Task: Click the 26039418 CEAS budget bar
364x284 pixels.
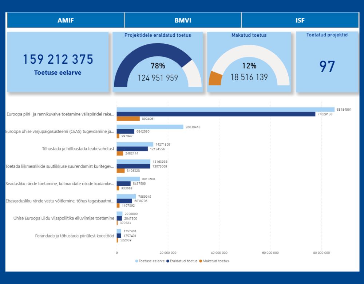Action: point(150,127)
